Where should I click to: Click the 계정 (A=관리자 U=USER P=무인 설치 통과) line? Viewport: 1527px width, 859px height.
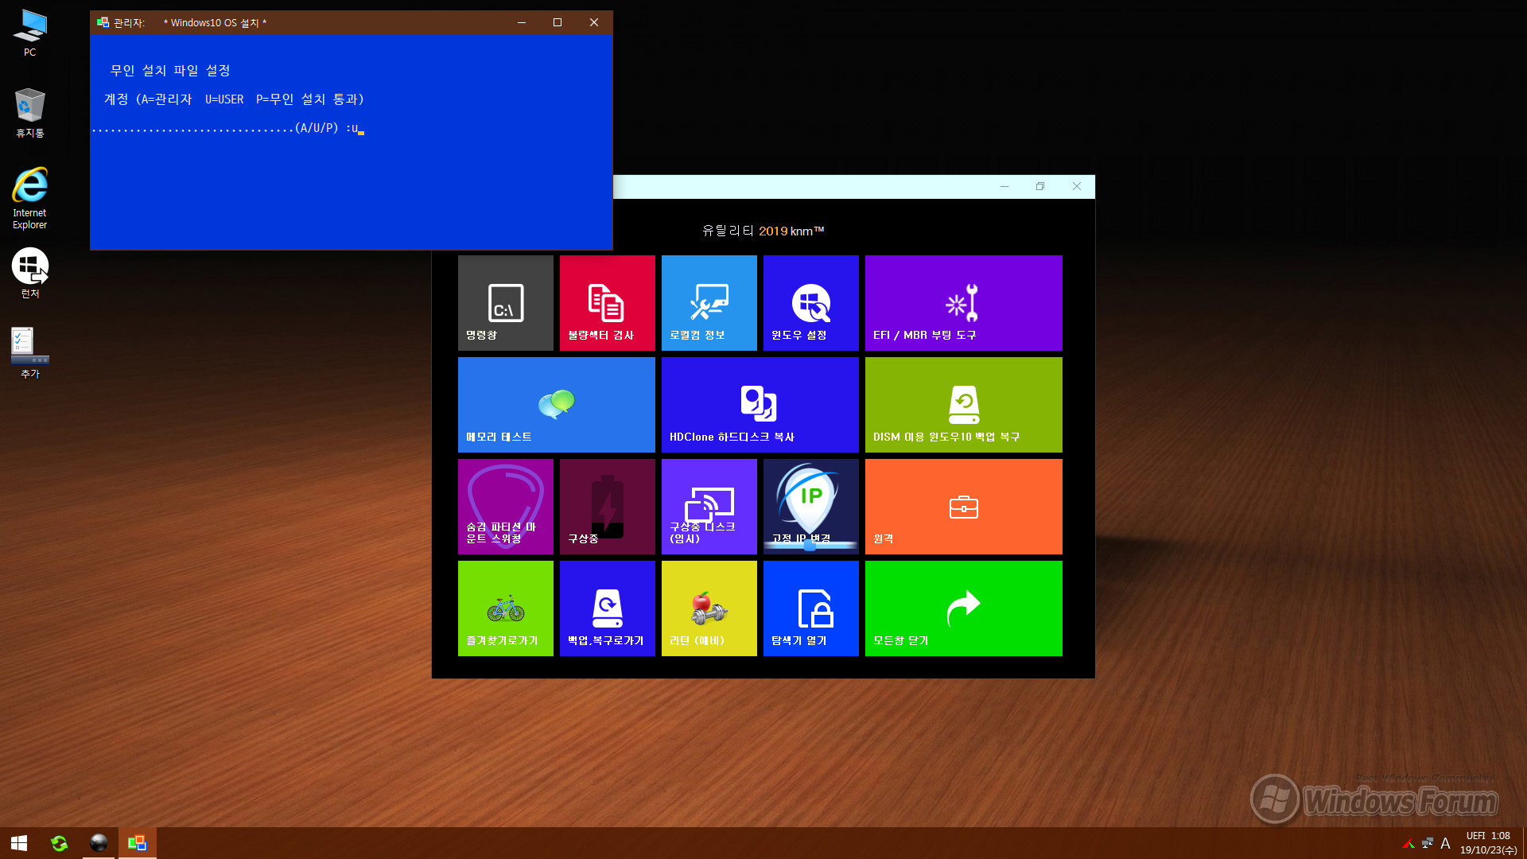(x=234, y=99)
